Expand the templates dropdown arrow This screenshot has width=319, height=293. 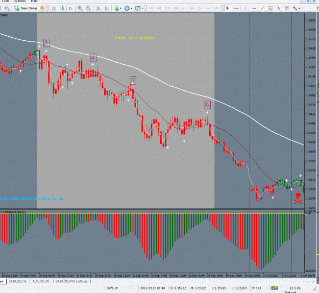point(142,8)
